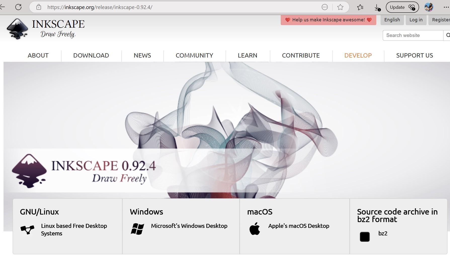Select Microsoft's Windows Desktop download
The width and height of the screenshot is (450, 257).
pos(189,226)
